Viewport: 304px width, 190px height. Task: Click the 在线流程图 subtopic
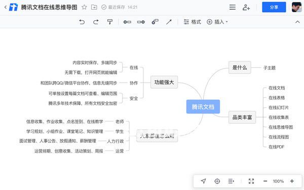coord(279,137)
